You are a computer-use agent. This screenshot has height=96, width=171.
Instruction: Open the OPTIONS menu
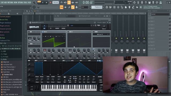tap(20, 2)
